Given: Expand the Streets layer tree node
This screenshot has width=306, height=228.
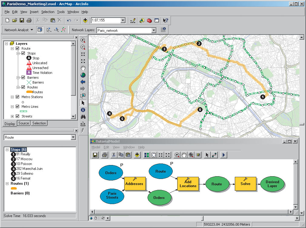Looking at the screenshot, I should [x=12, y=116].
